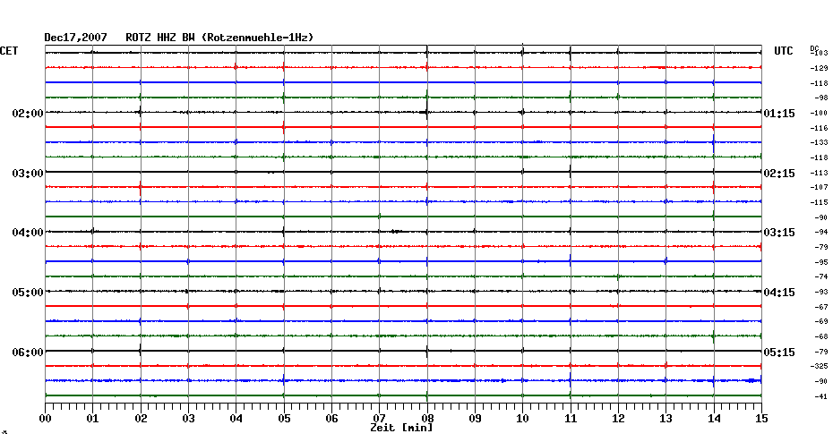This screenshot has width=833, height=442.
Task: Click the DC value '-103'
Action: pyautogui.click(x=820, y=53)
